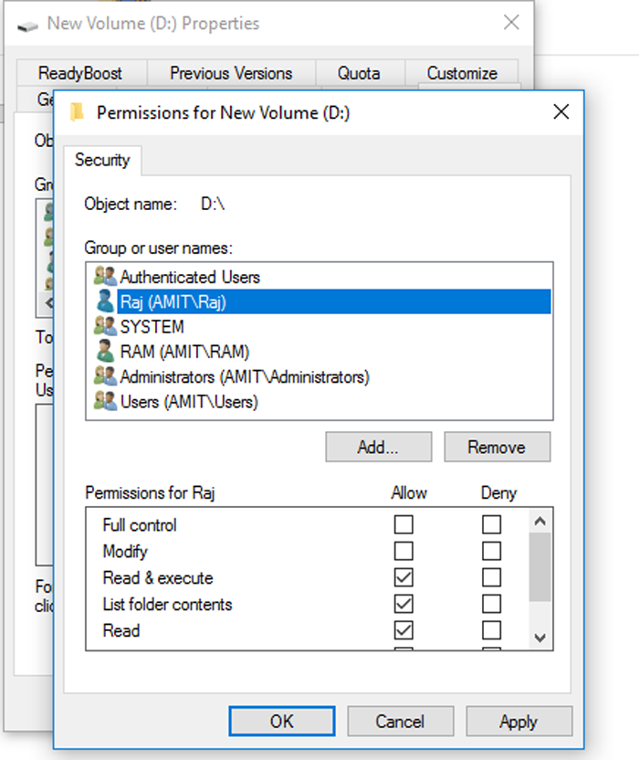Select Authenticated Users in the list
This screenshot has height=760, width=639.
[x=319, y=277]
